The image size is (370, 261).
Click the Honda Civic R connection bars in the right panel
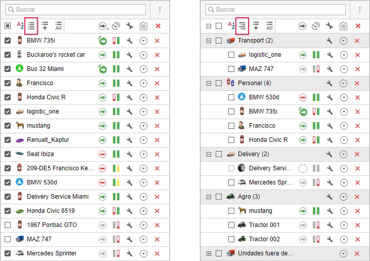(x=316, y=140)
